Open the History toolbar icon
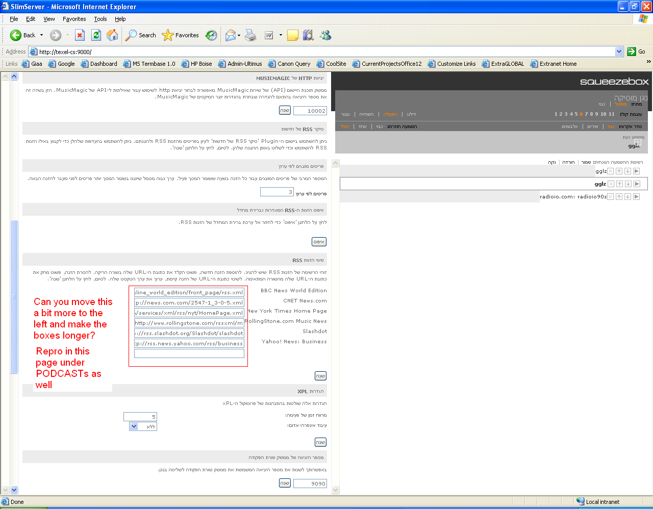The width and height of the screenshot is (653, 509). 211,35
